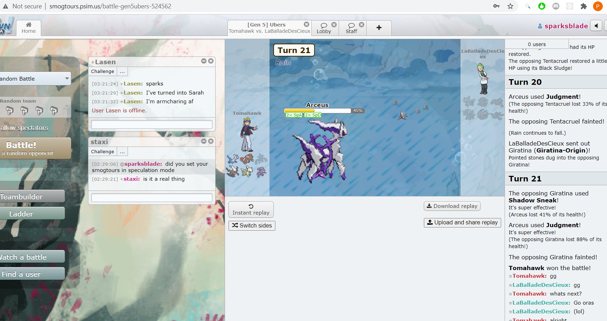Viewport: 607px width, 321px height.
Task: Click the Turn 21 indicator on battlefield
Action: click(x=294, y=50)
